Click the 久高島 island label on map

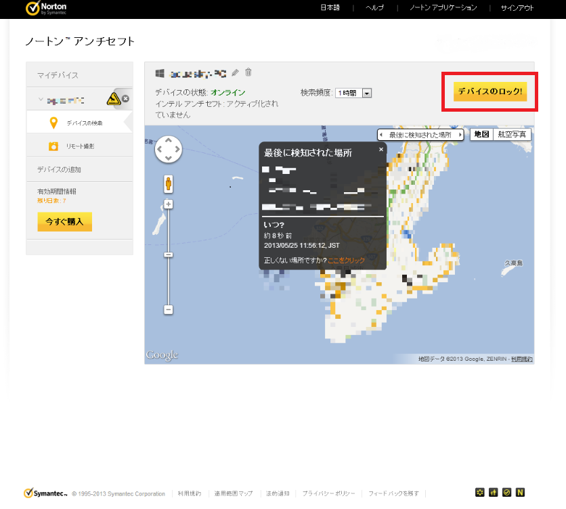click(x=514, y=263)
